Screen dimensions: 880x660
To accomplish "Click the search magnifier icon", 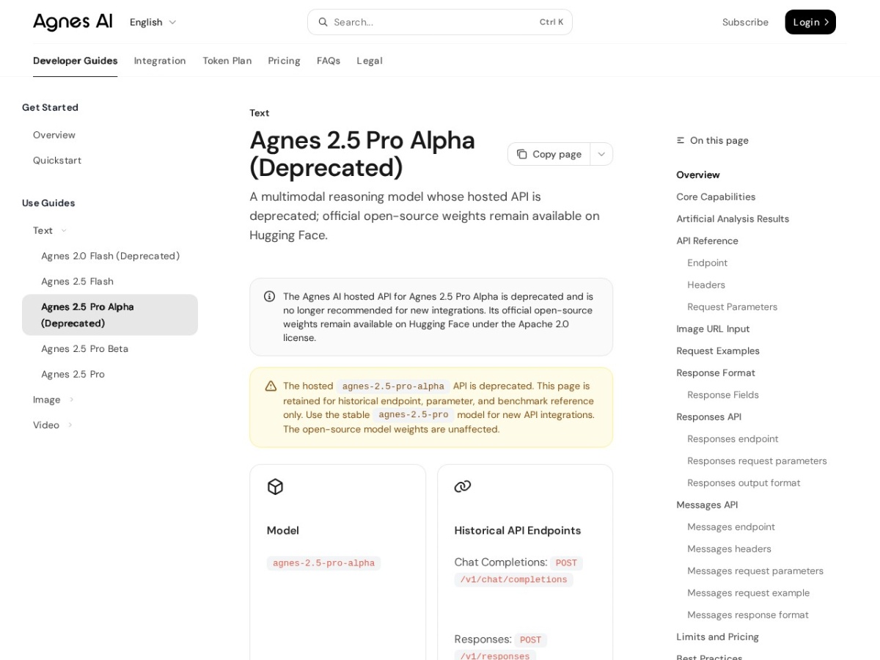I will (323, 22).
